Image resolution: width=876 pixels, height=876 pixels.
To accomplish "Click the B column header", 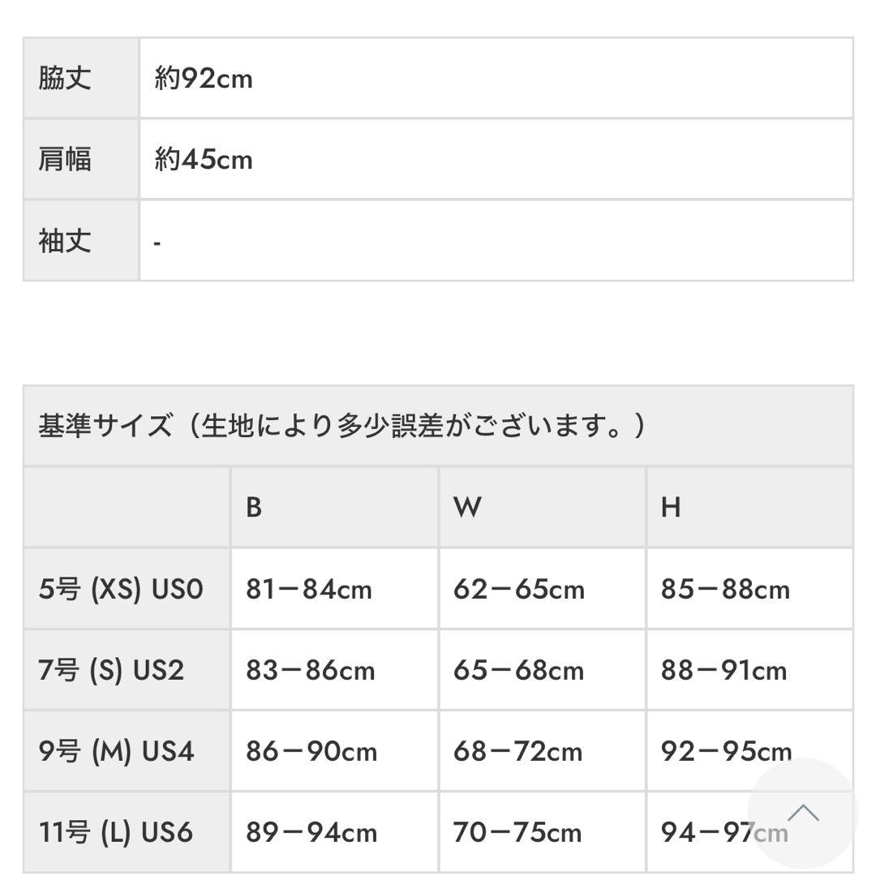I will 254,507.
